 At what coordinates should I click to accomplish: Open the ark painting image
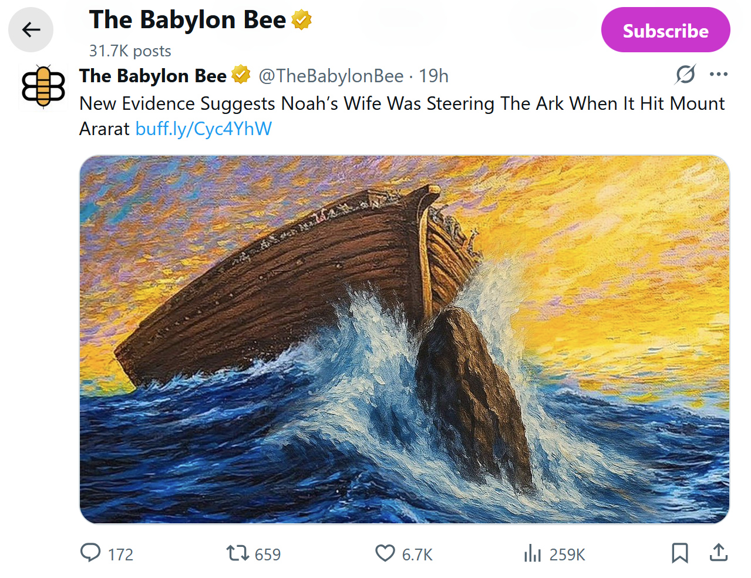tap(404, 339)
